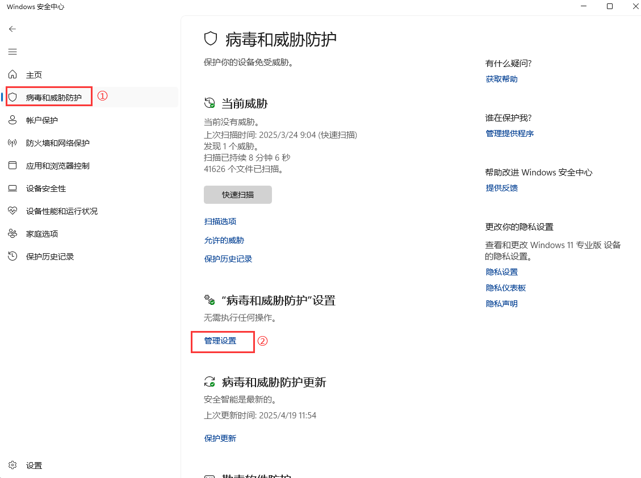
Task: Open 设置 gear at bottom left
Action: click(x=13, y=466)
